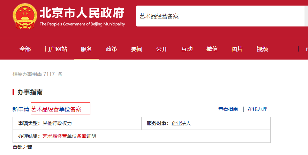Go to the 要闻 tab
308x155 pixels.
coord(137,49)
